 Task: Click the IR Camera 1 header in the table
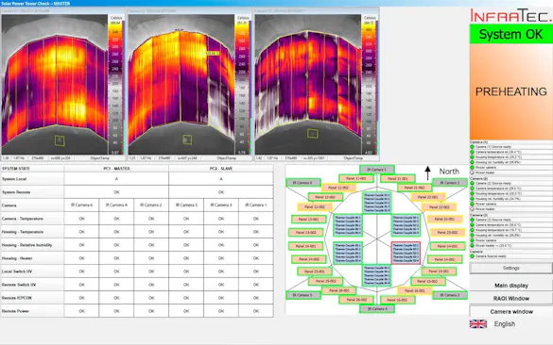(256, 205)
